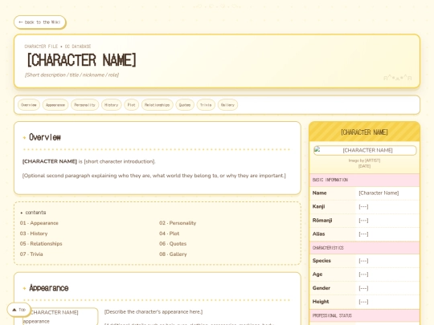The width and height of the screenshot is (434, 325).
Task: Click the Gender row label
Action: [x=321, y=288]
